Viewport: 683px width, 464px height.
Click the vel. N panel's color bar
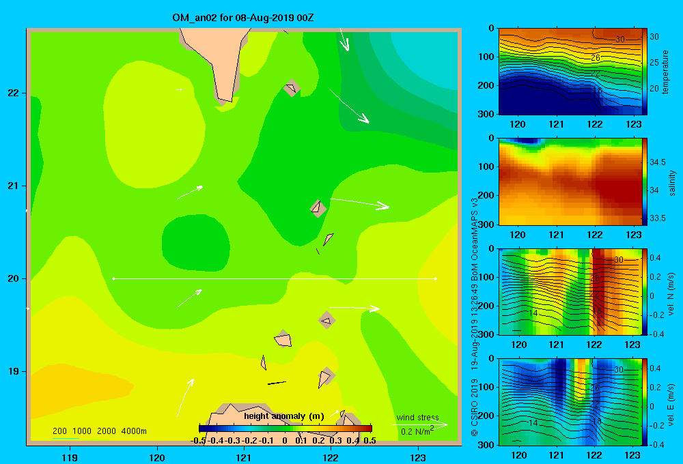[x=645, y=291]
